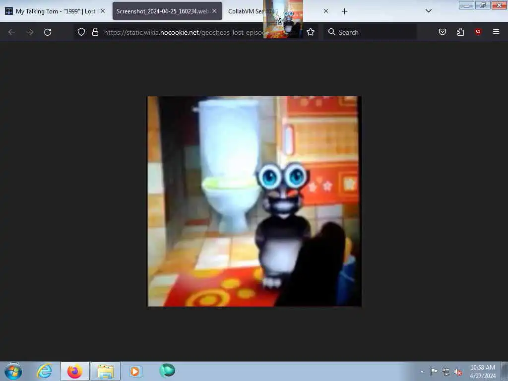The height and width of the screenshot is (381, 508).
Task: Open the clock showing 10:58 AM
Action: click(483, 372)
